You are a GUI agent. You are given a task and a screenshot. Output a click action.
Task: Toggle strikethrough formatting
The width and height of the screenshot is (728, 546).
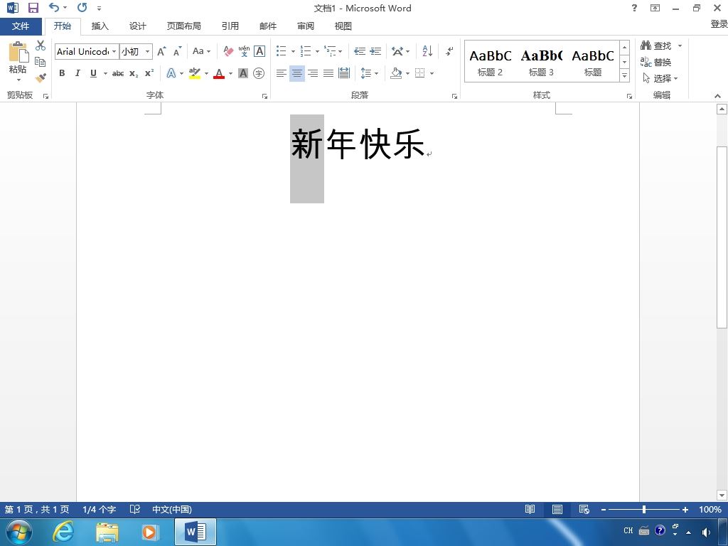118,73
